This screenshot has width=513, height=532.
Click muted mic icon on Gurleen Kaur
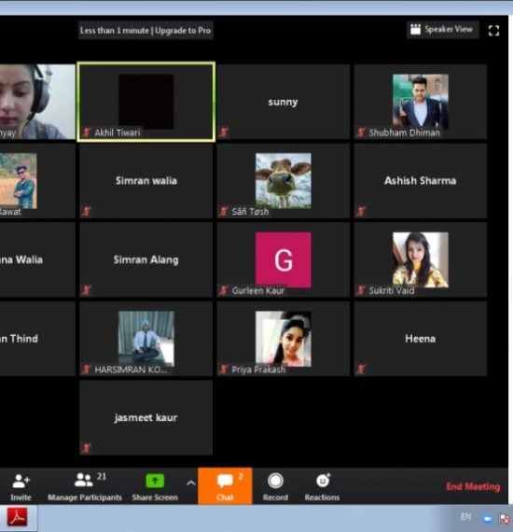(224, 290)
